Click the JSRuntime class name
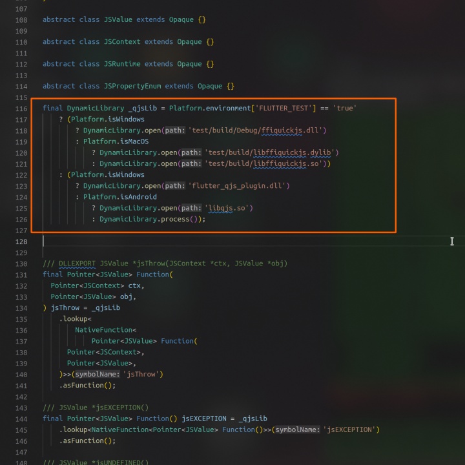Image resolution: width=465 pixels, height=465 pixels. coord(122,64)
